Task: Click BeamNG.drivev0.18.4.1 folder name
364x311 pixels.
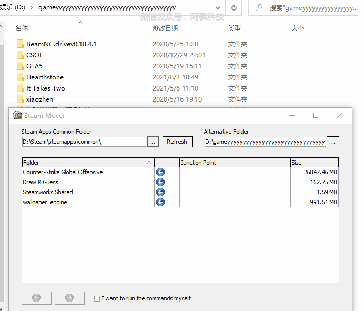Action: pos(62,44)
